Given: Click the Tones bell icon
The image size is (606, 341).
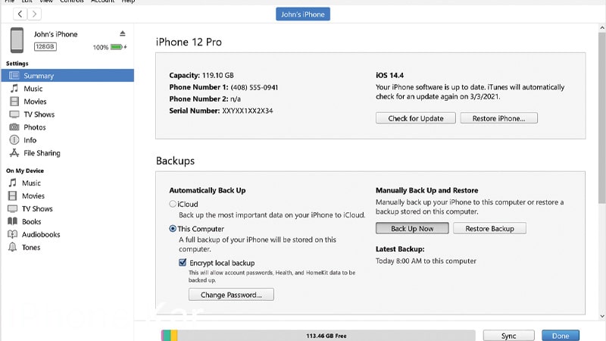Looking at the screenshot, I should click(x=13, y=247).
